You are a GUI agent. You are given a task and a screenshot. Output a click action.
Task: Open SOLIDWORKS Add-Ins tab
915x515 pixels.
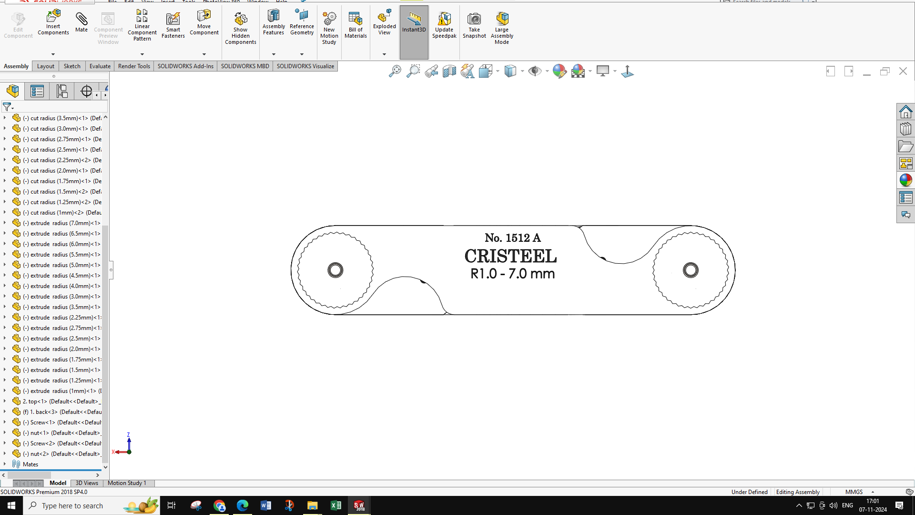coord(185,66)
